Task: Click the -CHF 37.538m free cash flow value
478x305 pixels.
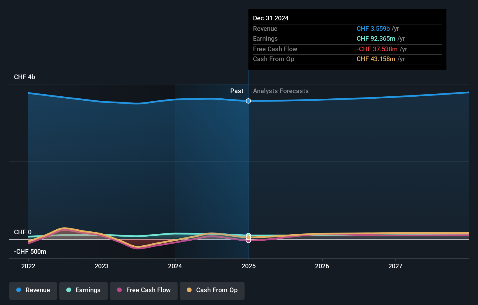Action: click(x=377, y=49)
